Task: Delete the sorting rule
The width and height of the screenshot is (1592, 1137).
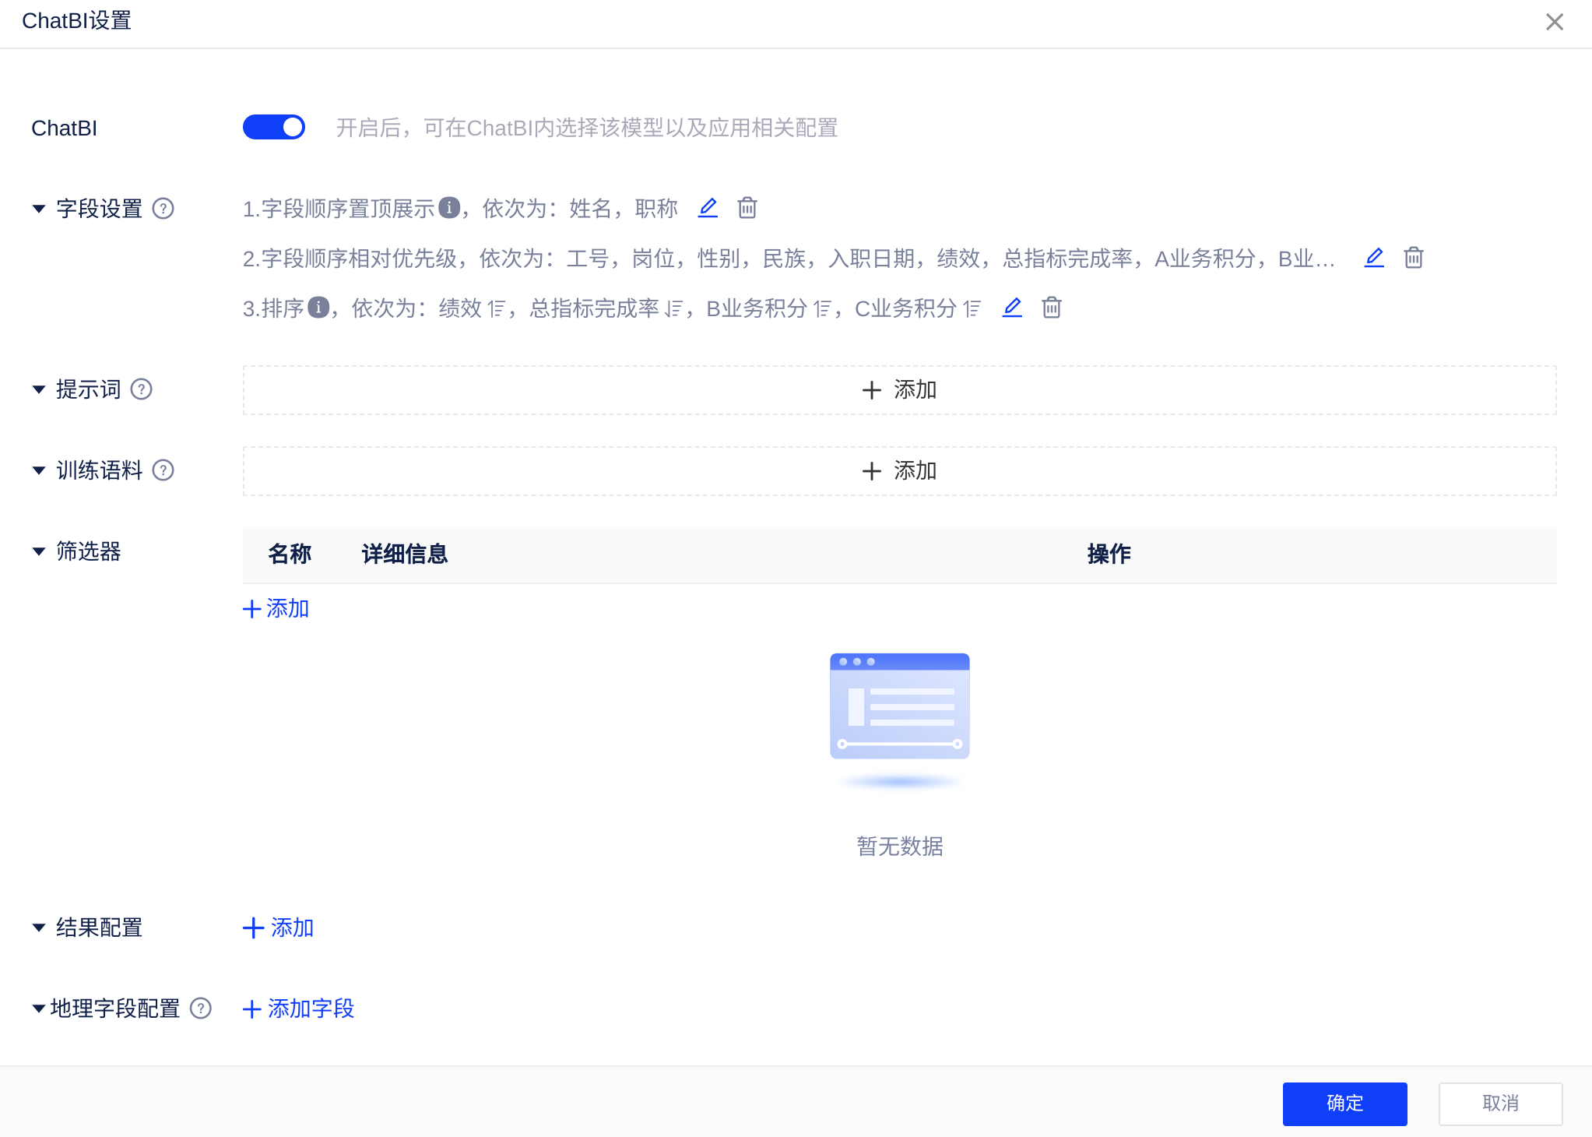Action: click(x=1052, y=308)
